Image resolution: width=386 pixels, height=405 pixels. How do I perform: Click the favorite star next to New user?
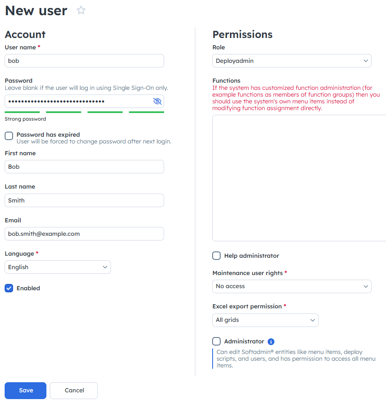81,10
